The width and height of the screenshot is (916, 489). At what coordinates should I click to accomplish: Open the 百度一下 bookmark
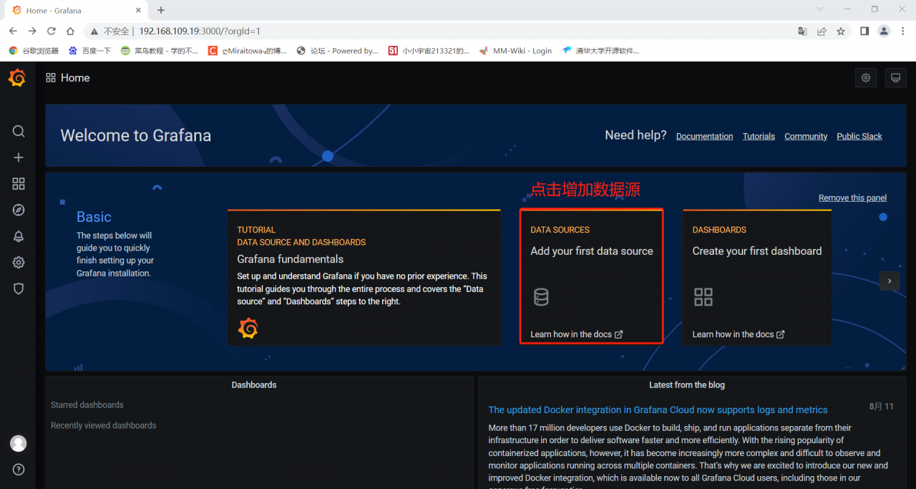pyautogui.click(x=89, y=51)
